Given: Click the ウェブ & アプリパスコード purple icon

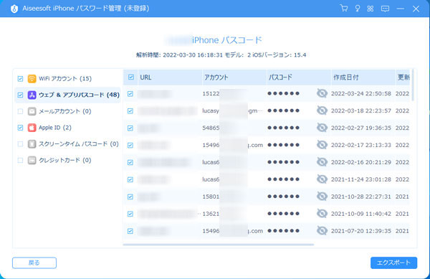Looking at the screenshot, I should [x=32, y=95].
